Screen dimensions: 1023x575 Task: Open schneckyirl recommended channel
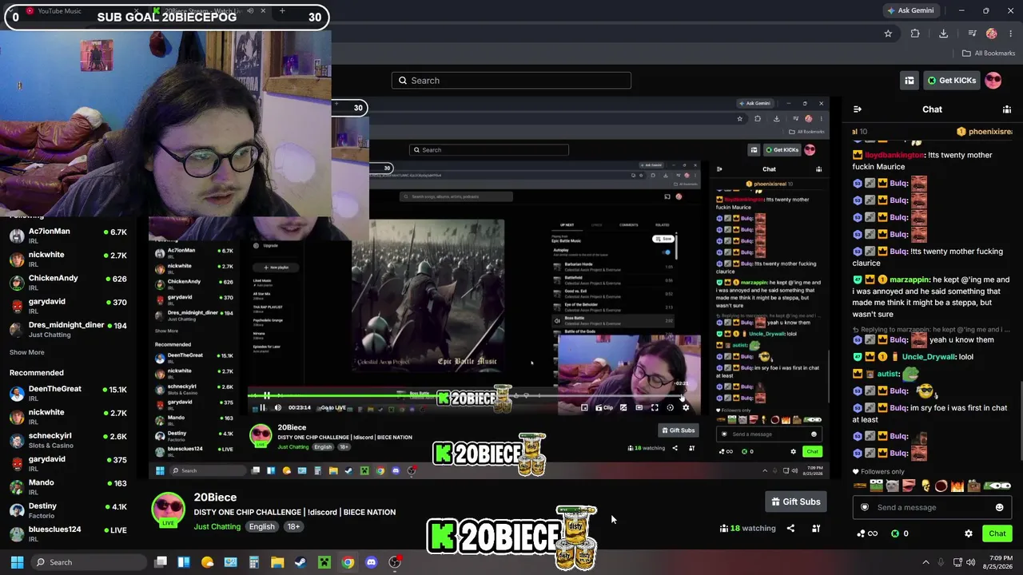[x=69, y=440]
